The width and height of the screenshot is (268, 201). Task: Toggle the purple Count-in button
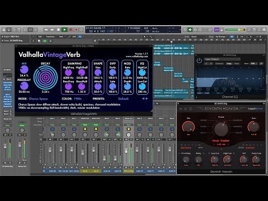pos(217,30)
